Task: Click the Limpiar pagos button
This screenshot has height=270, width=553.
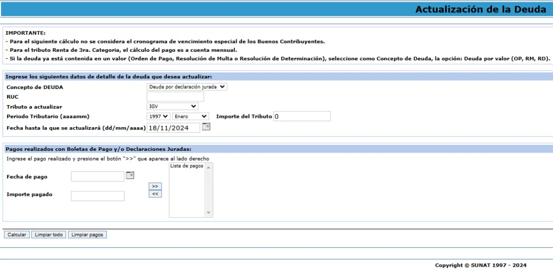Action: pos(87,235)
